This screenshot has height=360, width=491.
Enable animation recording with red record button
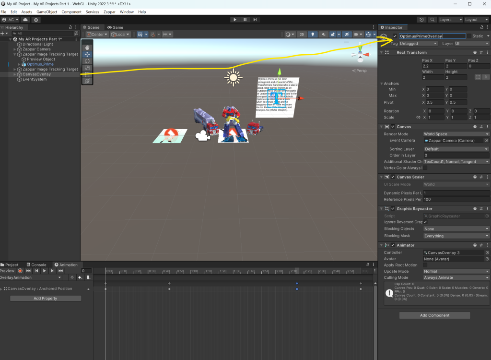click(20, 271)
